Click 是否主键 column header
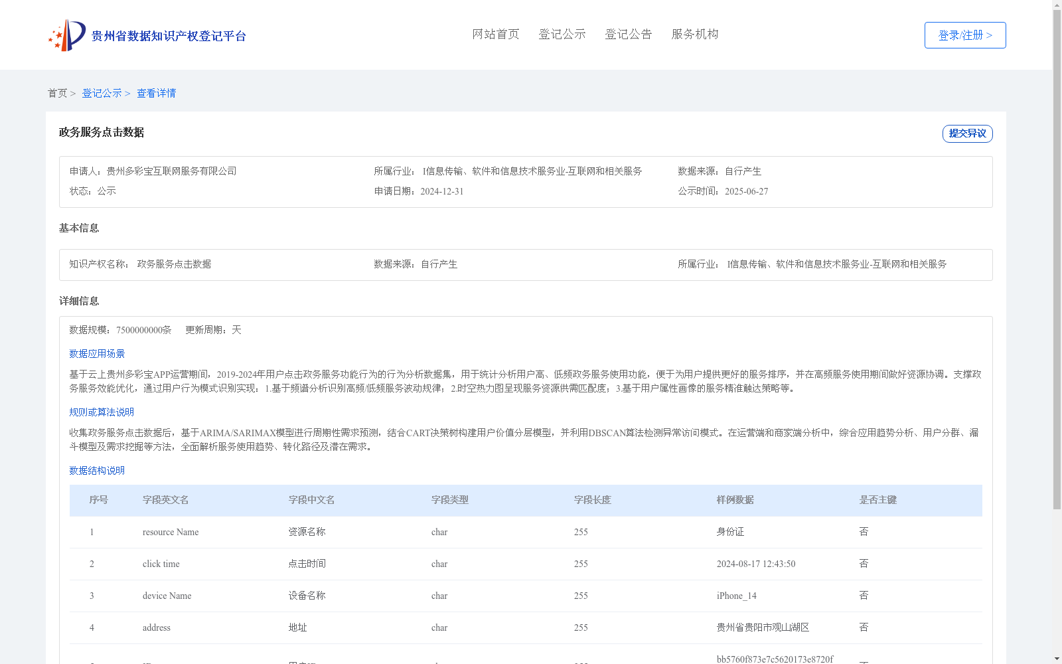 click(x=878, y=500)
